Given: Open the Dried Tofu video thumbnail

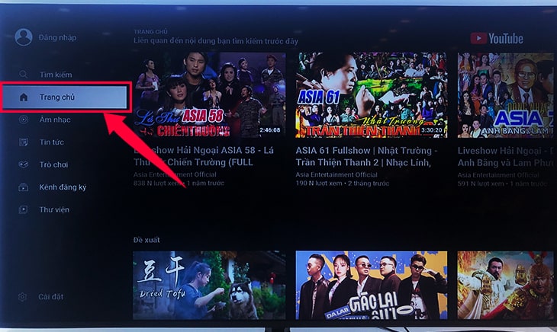Looking at the screenshot, I should [x=209, y=285].
